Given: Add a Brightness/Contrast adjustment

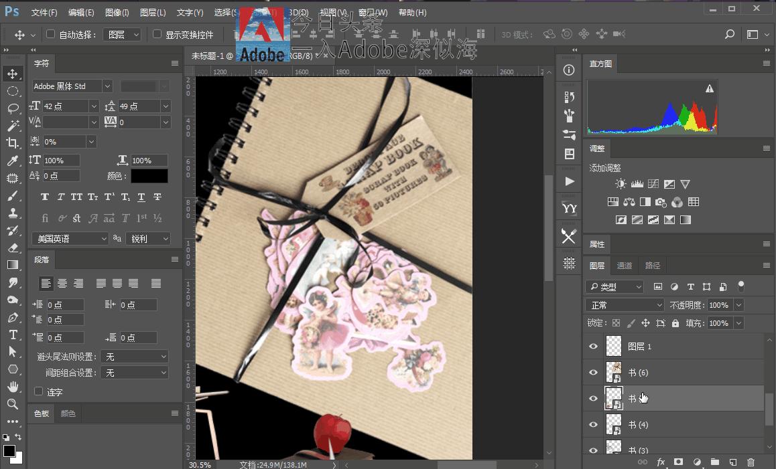Looking at the screenshot, I should (621, 184).
